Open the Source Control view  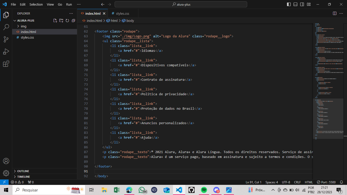pyautogui.click(x=6, y=39)
